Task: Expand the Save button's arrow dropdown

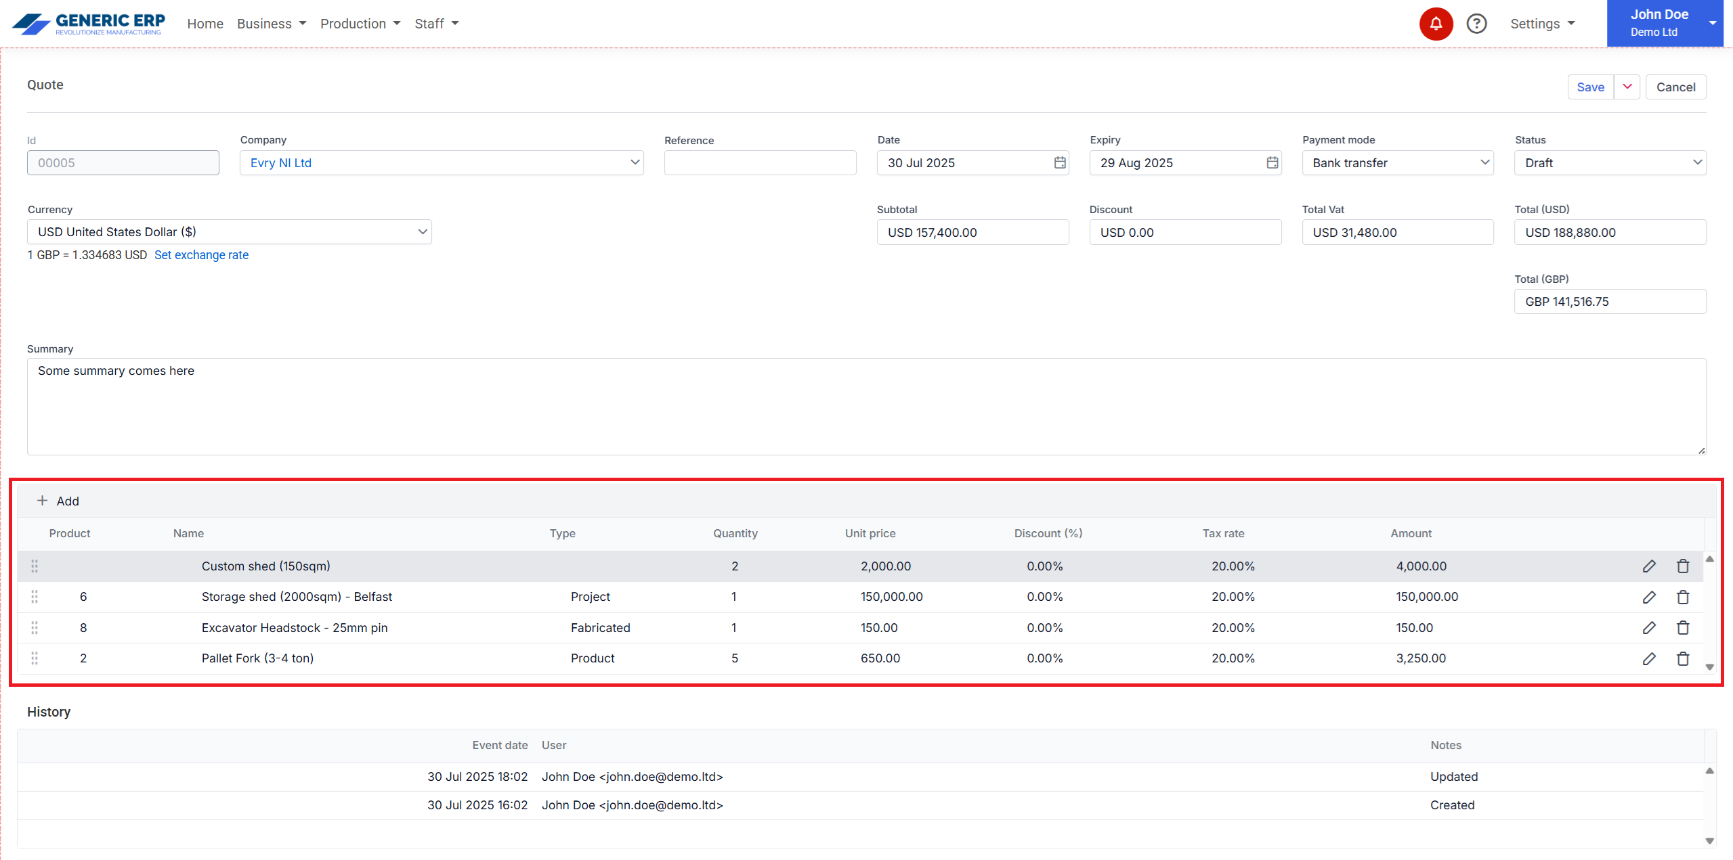Action: 1627,87
